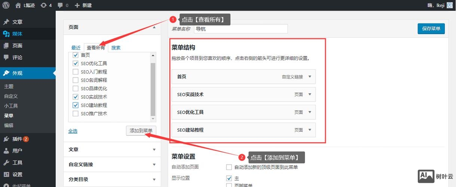
Task: Expand the SEO优化工具 menu item arrow
Action: coord(309,112)
